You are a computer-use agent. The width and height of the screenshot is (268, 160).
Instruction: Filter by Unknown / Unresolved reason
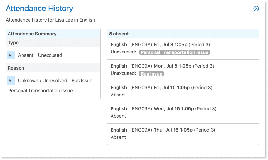[42, 81]
